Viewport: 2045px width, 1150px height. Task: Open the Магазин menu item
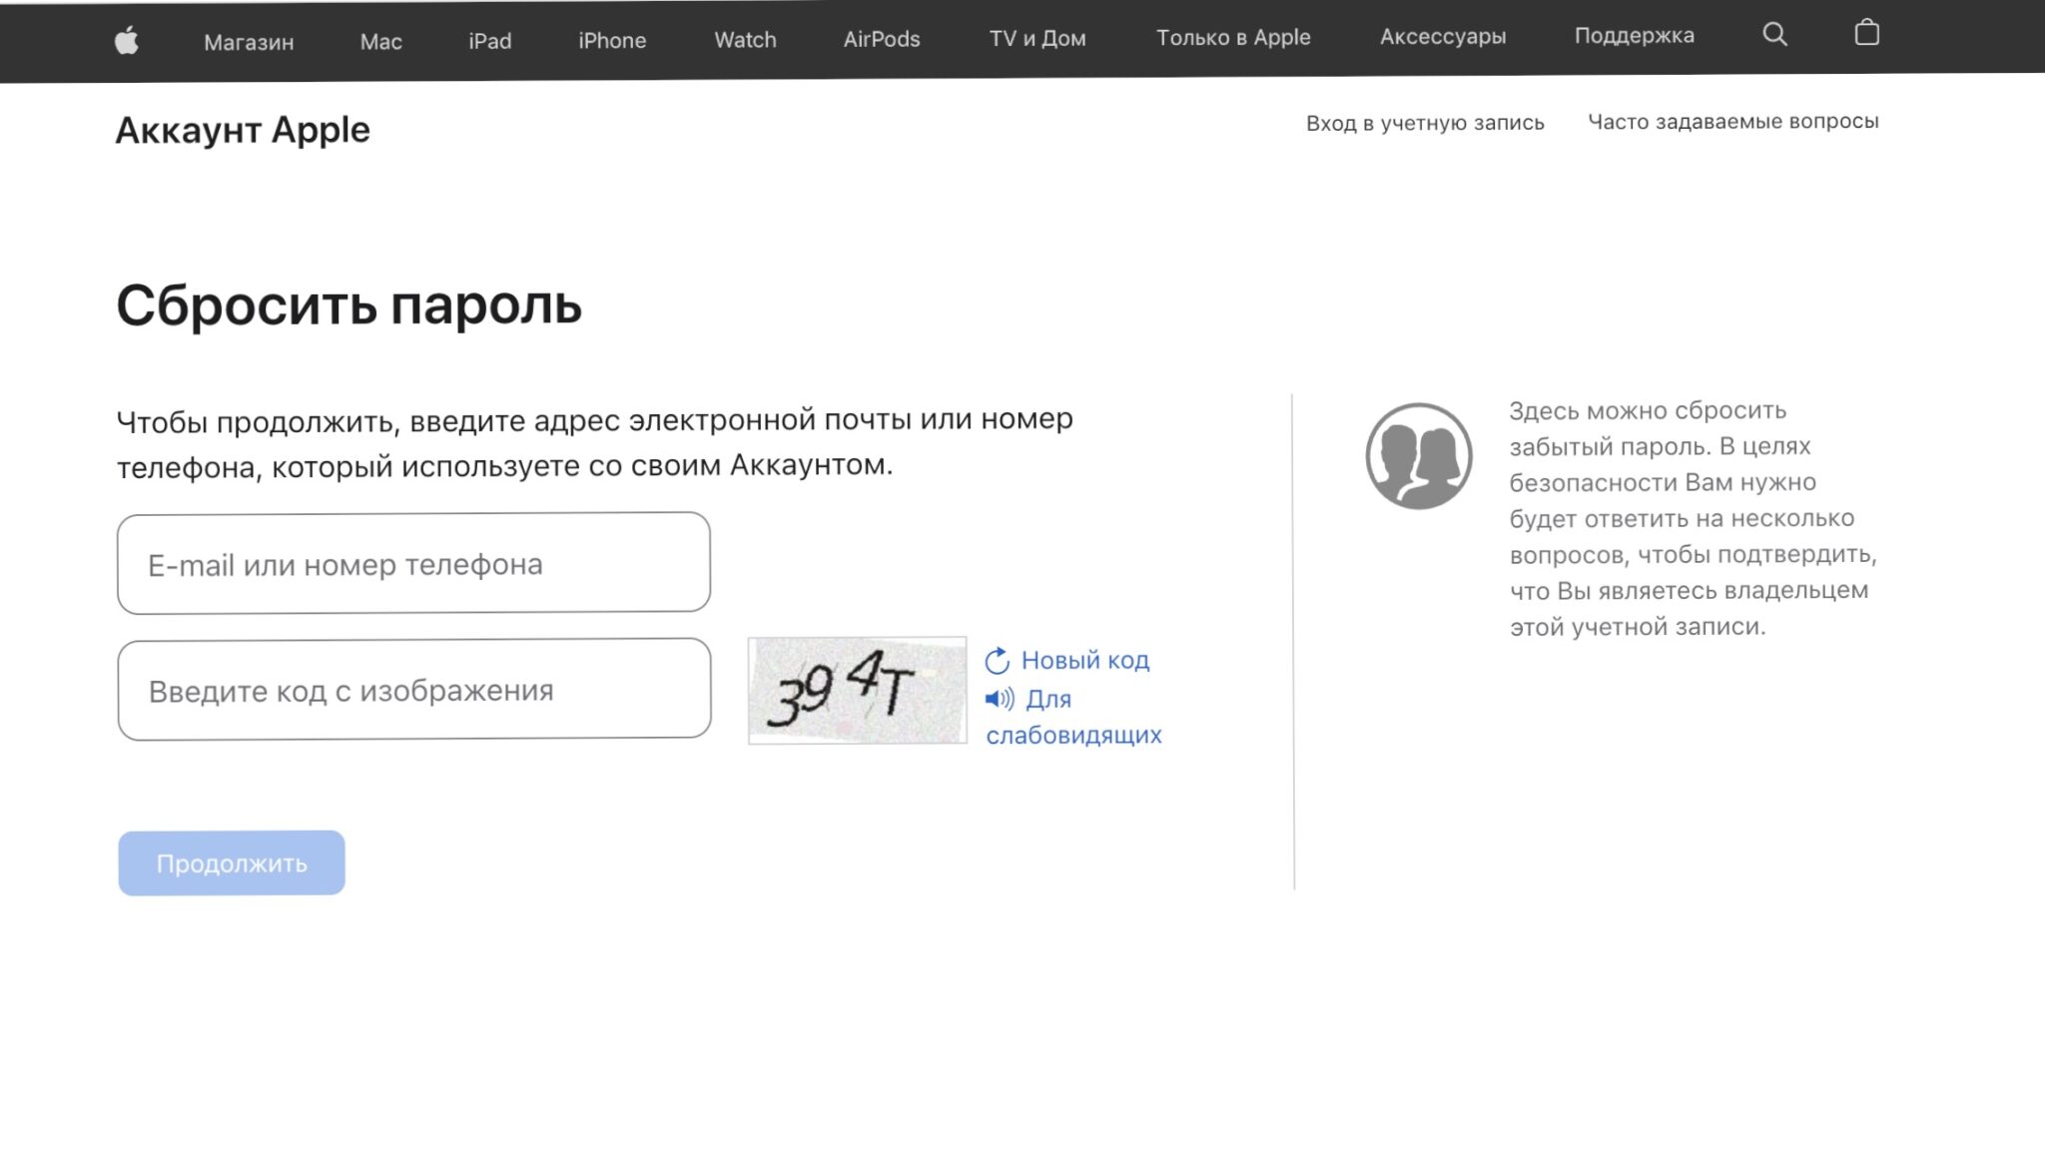[249, 42]
